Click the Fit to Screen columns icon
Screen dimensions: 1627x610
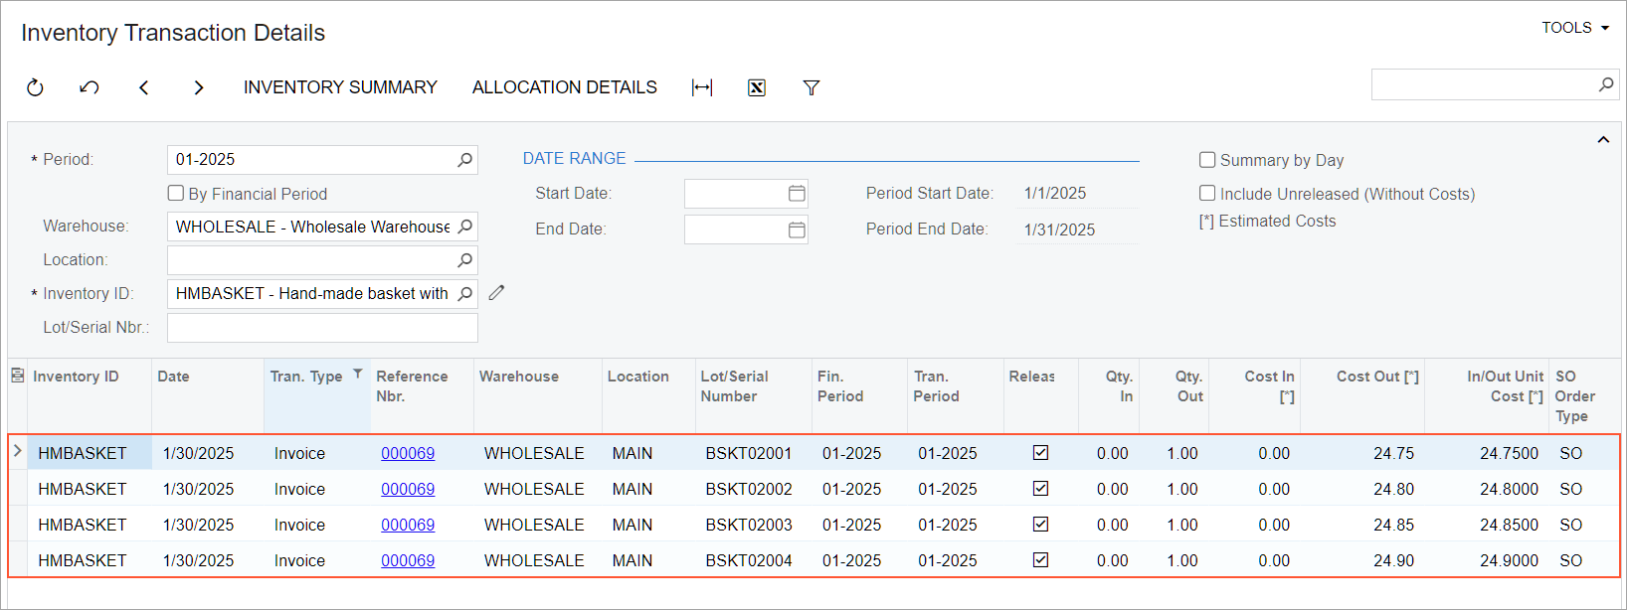[x=702, y=87]
